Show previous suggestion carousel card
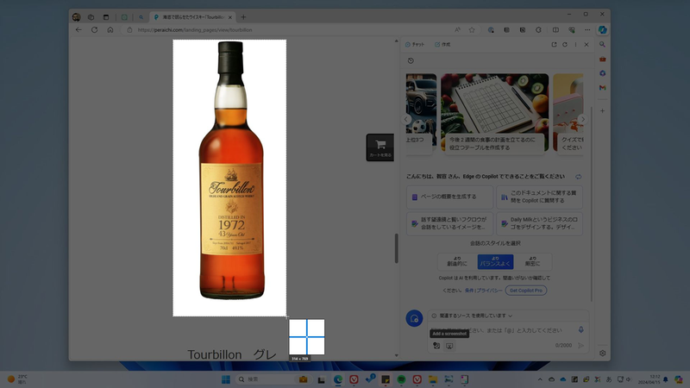 coord(406,119)
